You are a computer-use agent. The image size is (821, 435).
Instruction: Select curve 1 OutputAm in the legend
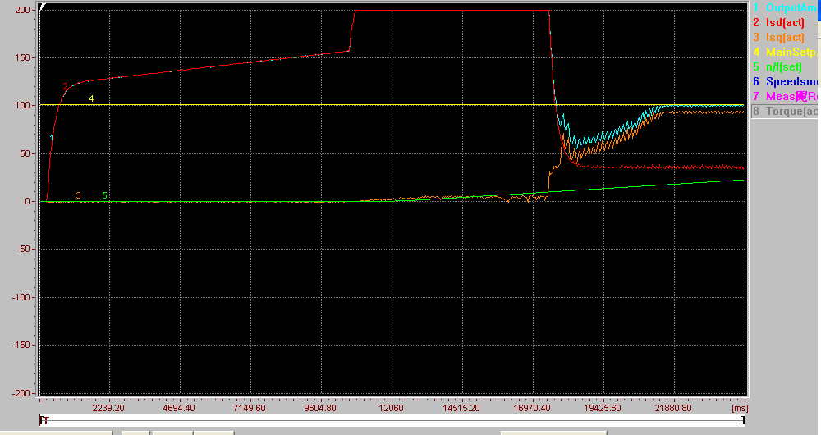tap(786, 8)
